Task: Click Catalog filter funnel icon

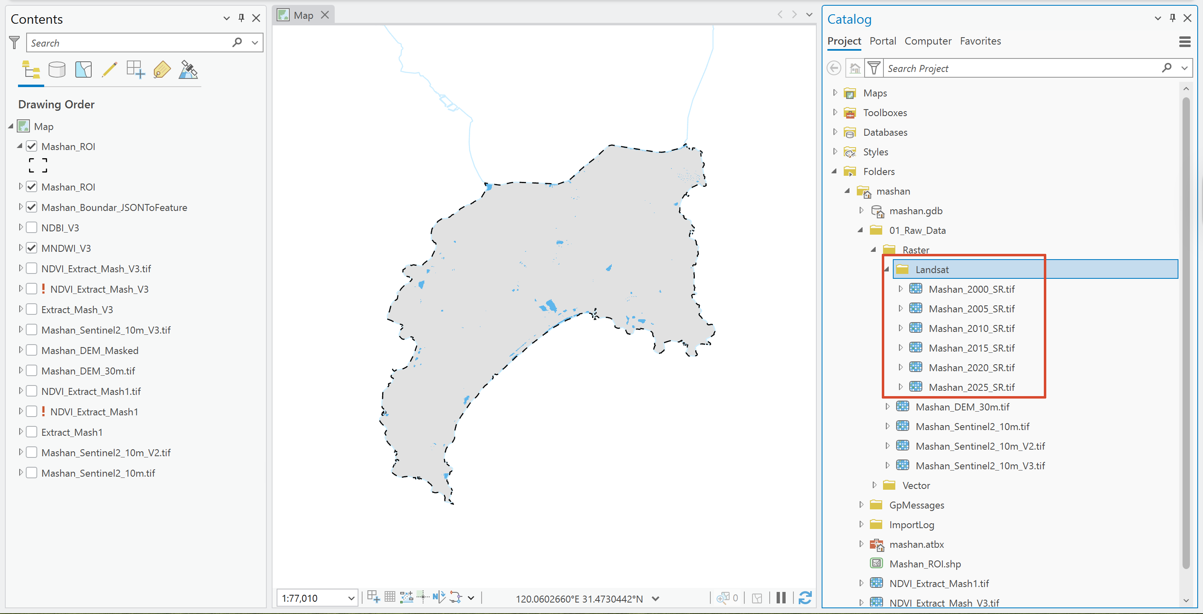Action: click(x=874, y=68)
